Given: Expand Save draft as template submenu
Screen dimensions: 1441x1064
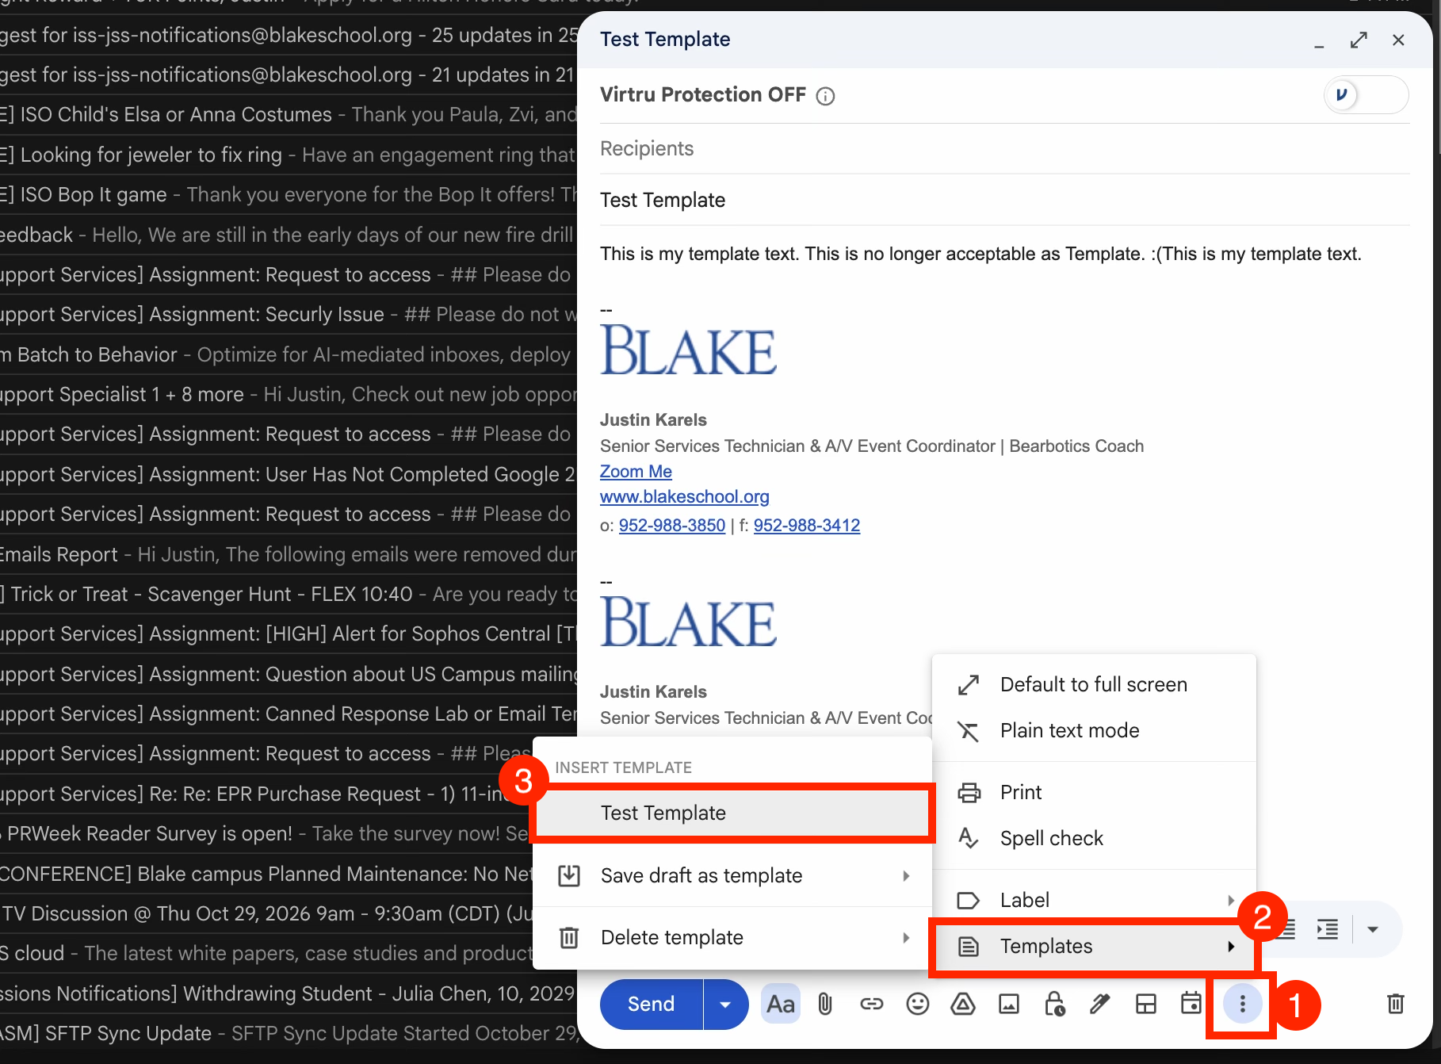Looking at the screenshot, I should [x=732, y=875].
